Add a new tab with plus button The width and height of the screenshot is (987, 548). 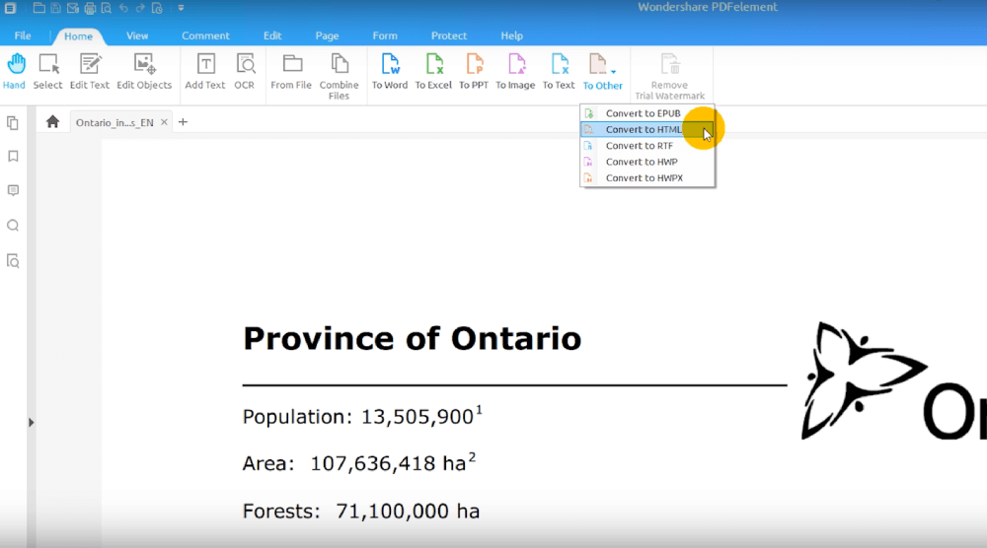(x=183, y=122)
